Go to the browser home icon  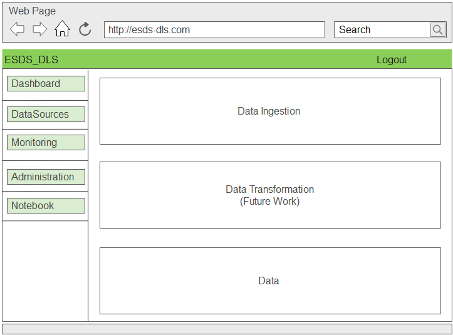62,29
